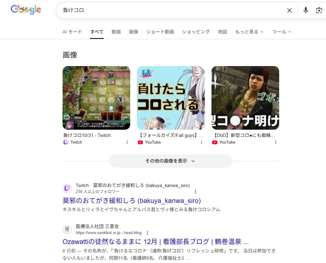Click the Google logo
The width and height of the screenshot is (326, 263).
[26, 10]
